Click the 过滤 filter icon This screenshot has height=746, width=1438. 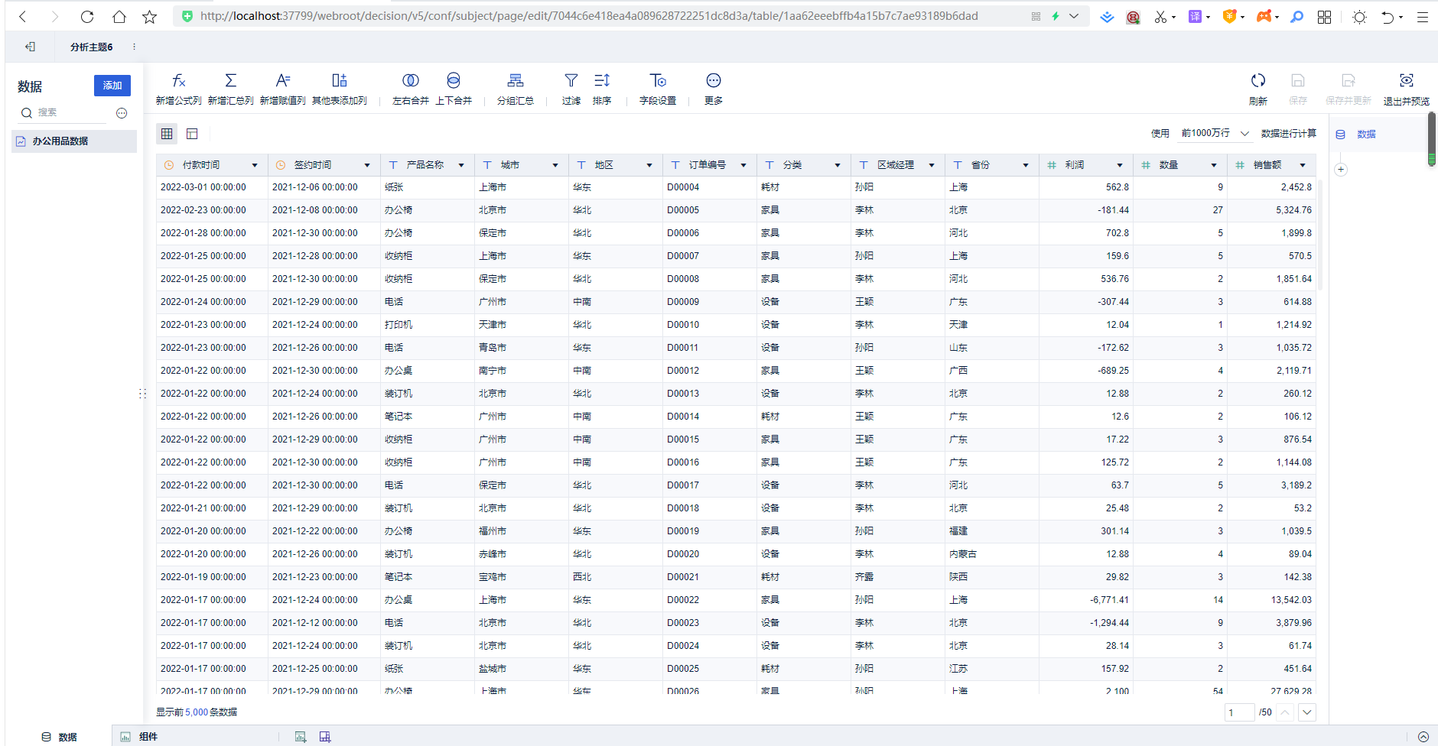click(x=571, y=81)
